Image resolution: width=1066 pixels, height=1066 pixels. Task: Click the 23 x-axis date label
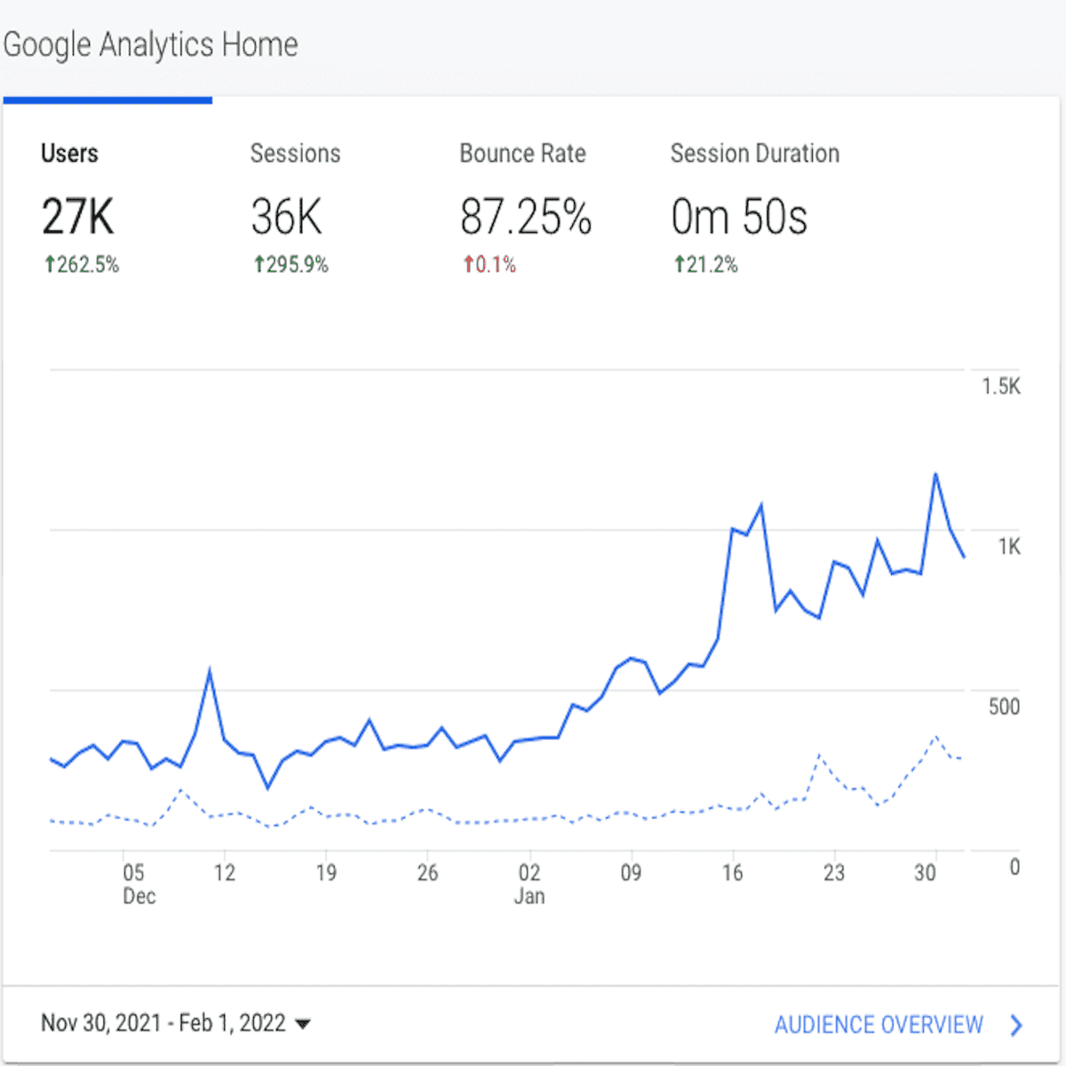pyautogui.click(x=833, y=873)
